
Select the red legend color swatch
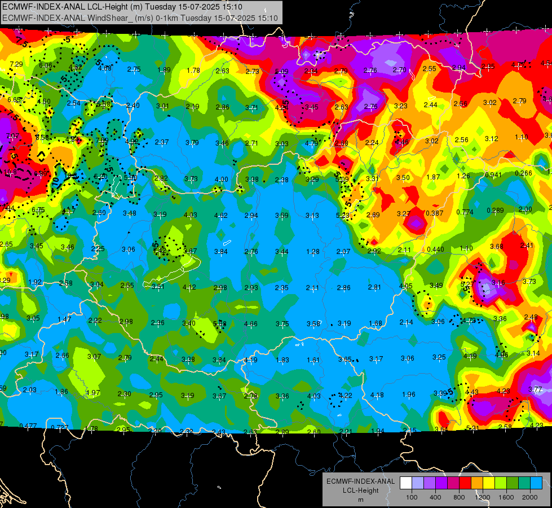coord(465,483)
